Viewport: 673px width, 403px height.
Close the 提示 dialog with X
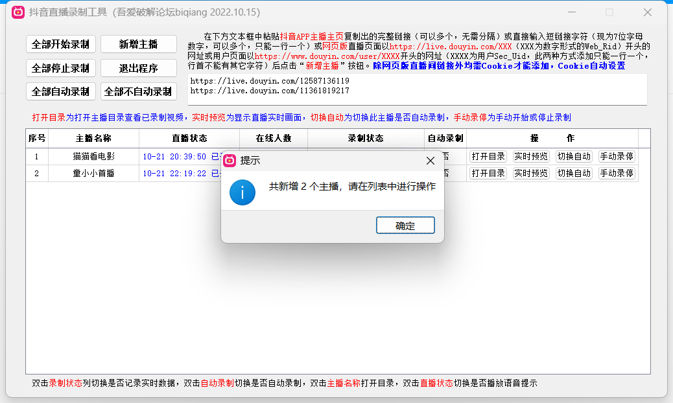click(x=430, y=161)
